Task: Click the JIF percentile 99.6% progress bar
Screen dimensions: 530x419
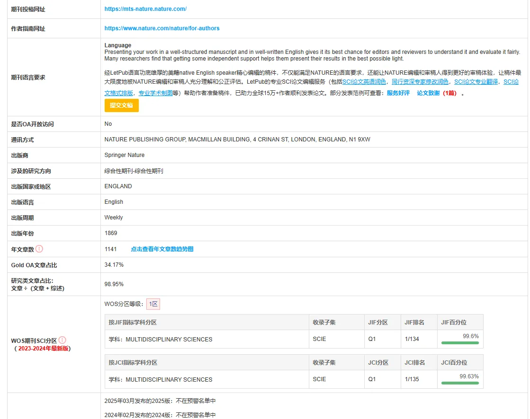Action: (x=460, y=343)
